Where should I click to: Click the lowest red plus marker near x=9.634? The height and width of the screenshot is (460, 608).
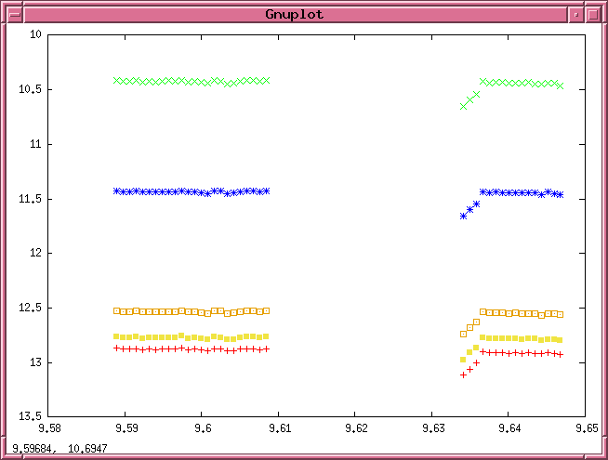point(464,375)
